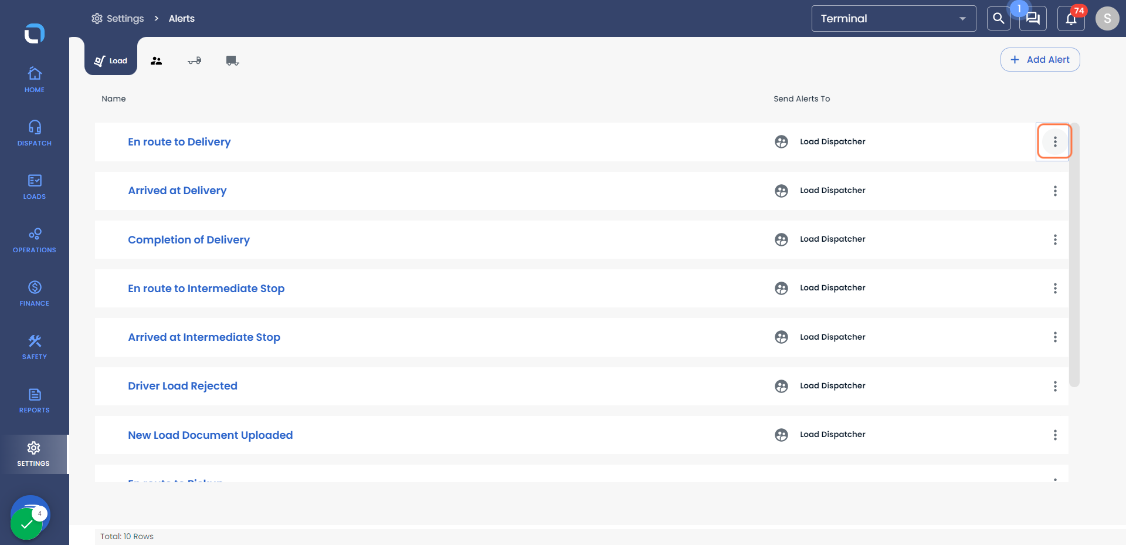Open the search icon in header
The height and width of the screenshot is (545, 1126).
[x=999, y=19]
